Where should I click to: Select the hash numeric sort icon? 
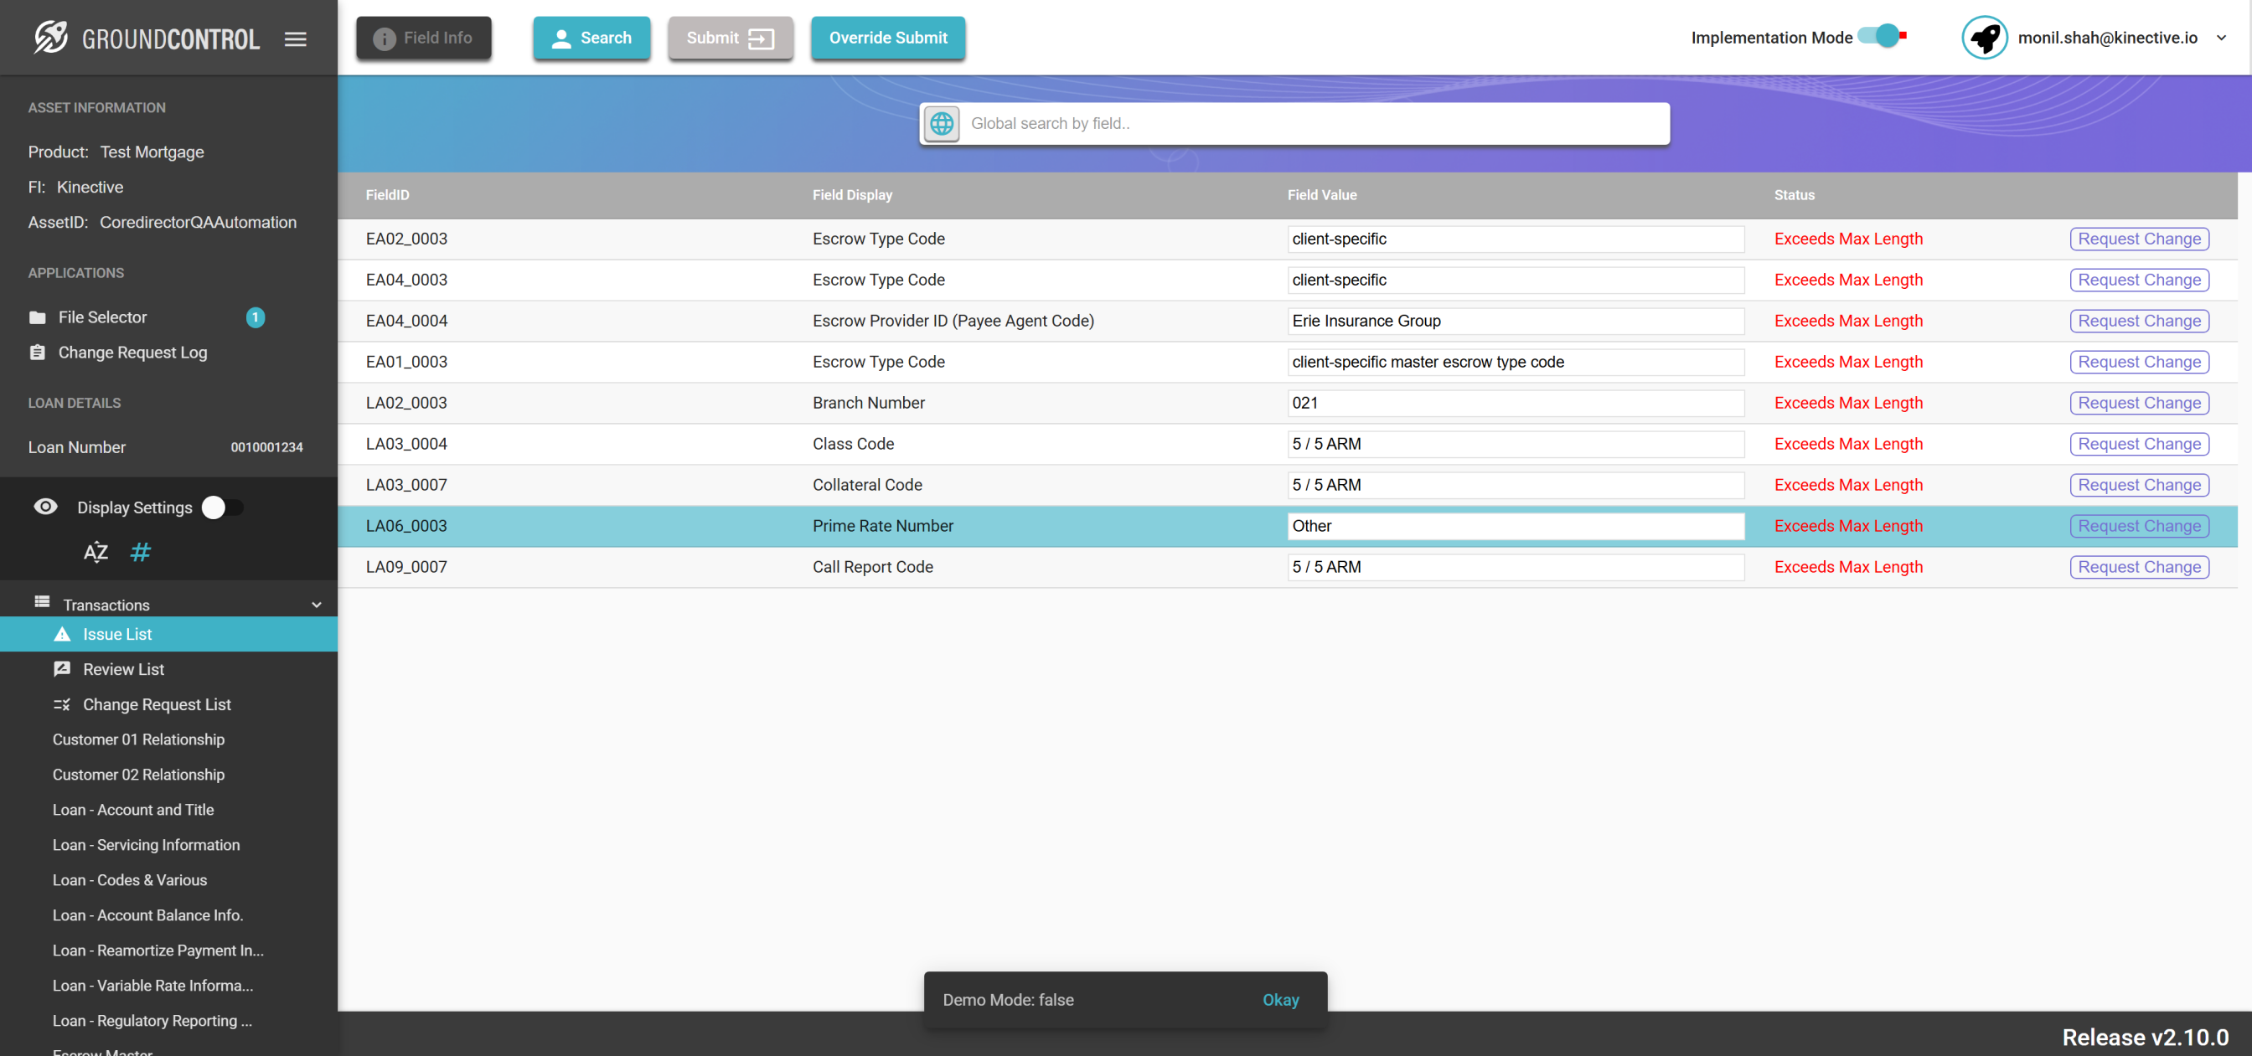pyautogui.click(x=140, y=552)
